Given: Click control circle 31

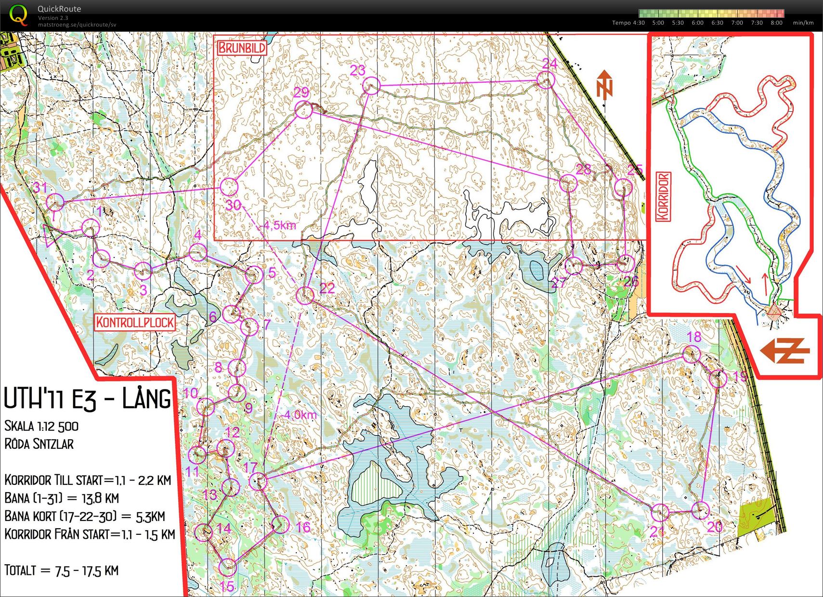Looking at the screenshot, I should click(55, 202).
